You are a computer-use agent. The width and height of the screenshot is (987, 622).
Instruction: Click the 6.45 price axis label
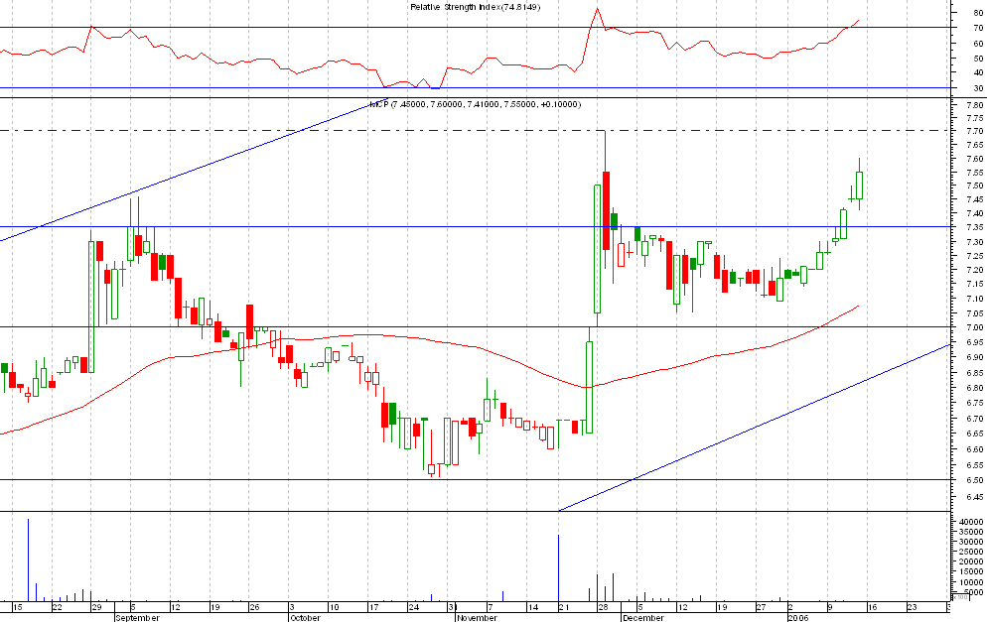974,497
